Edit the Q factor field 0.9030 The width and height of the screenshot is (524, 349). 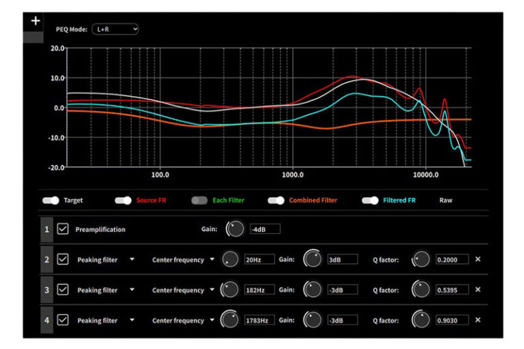(x=452, y=320)
